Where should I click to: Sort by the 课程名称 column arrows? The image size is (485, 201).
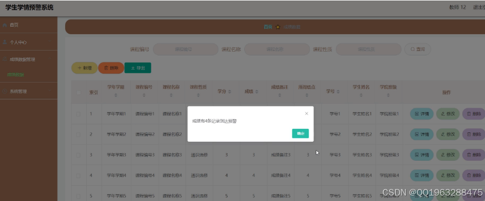point(171,96)
